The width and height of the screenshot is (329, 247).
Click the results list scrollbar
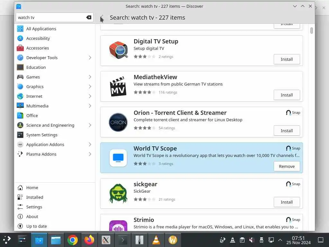tap(312, 31)
